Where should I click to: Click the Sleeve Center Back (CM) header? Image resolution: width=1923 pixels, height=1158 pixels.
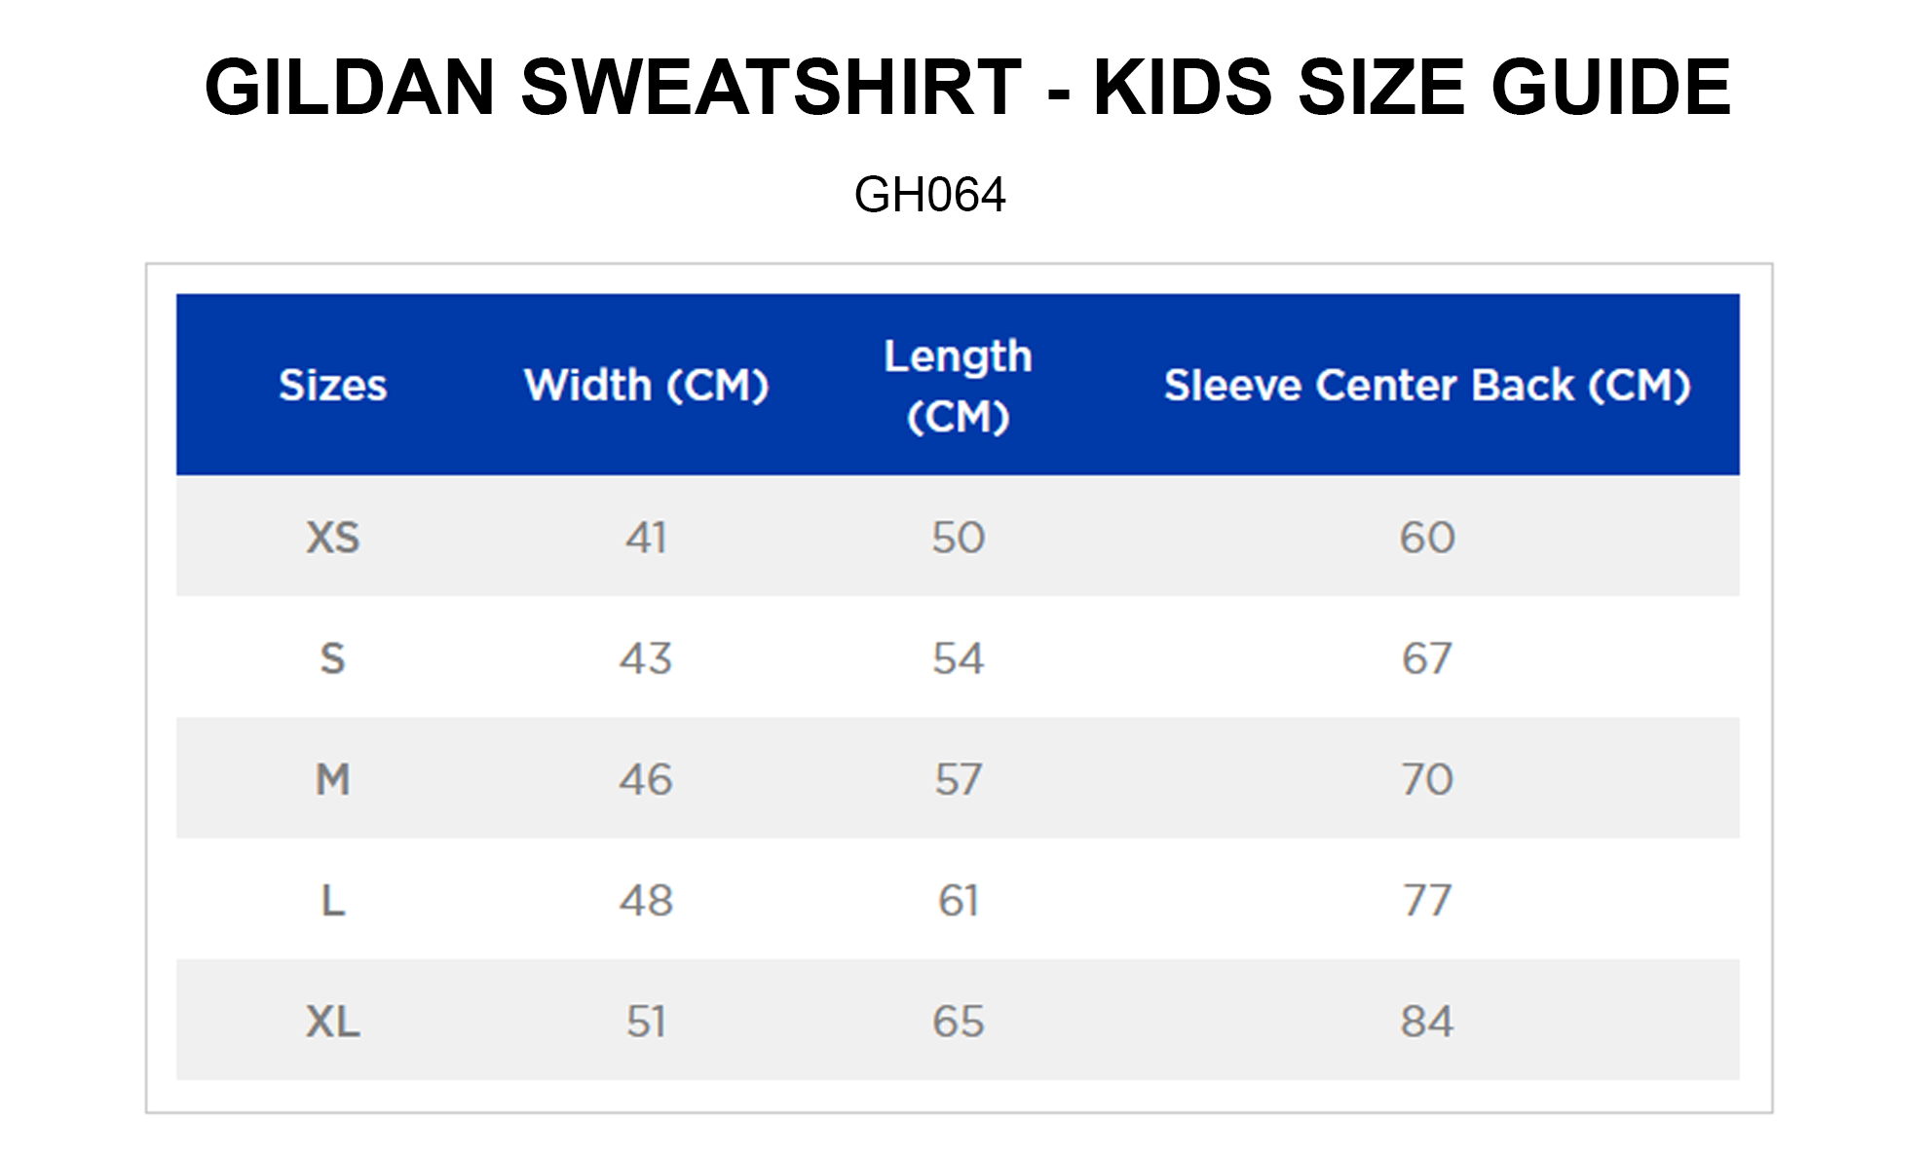pyautogui.click(x=1427, y=386)
